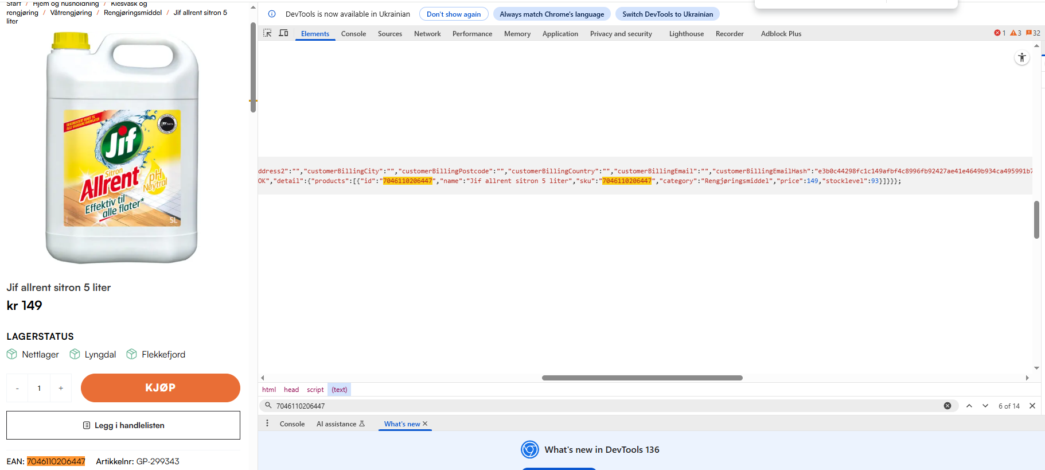Open the Privacy and security tab

pos(621,34)
